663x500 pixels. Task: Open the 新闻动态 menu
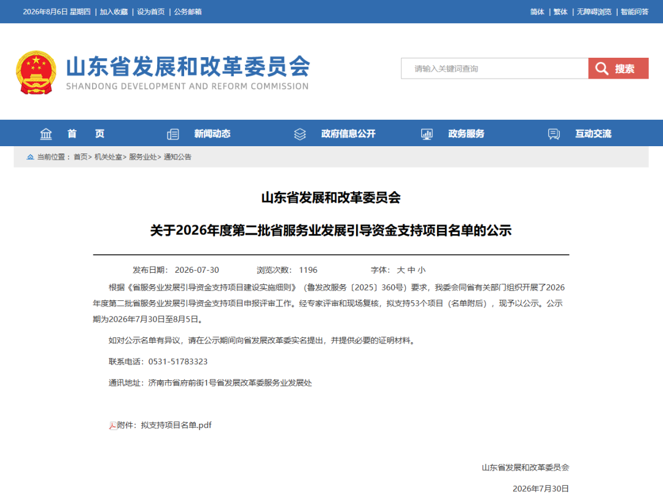click(212, 134)
